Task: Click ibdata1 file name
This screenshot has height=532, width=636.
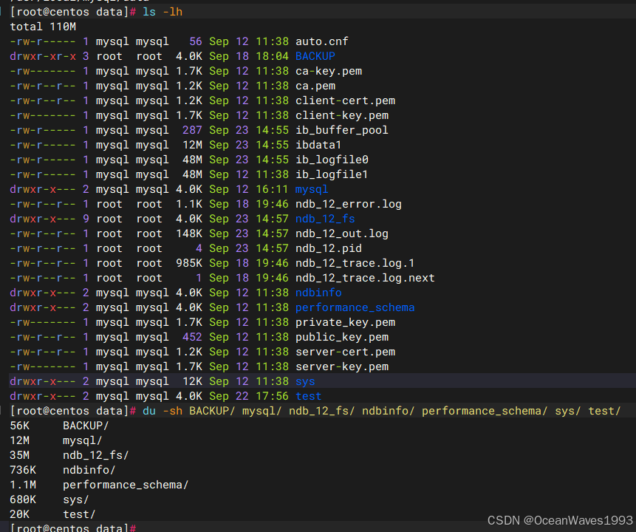Action: click(318, 145)
